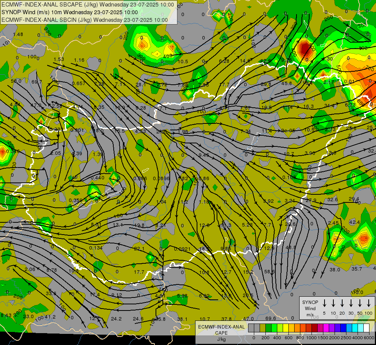376x345 pixels.
Task: Click the 30 m/s wind arrow in legend
Action: point(351,303)
